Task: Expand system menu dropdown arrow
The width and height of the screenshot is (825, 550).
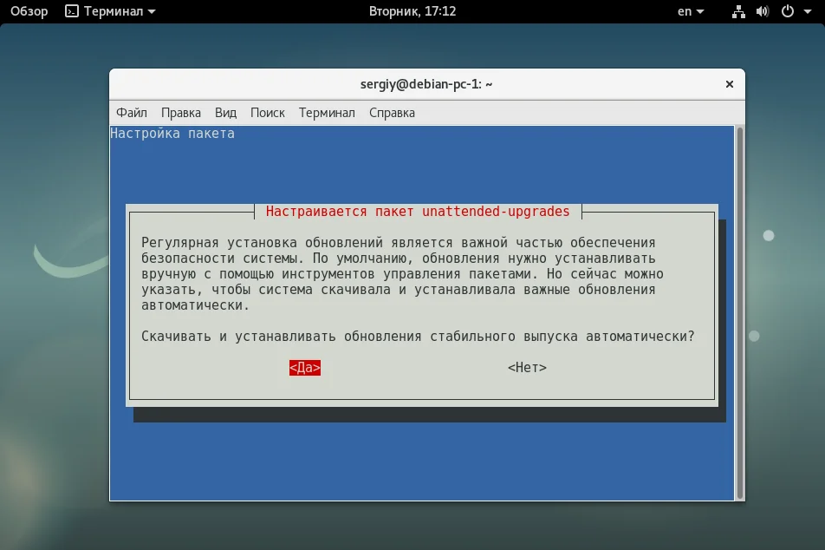Action: coord(808,11)
